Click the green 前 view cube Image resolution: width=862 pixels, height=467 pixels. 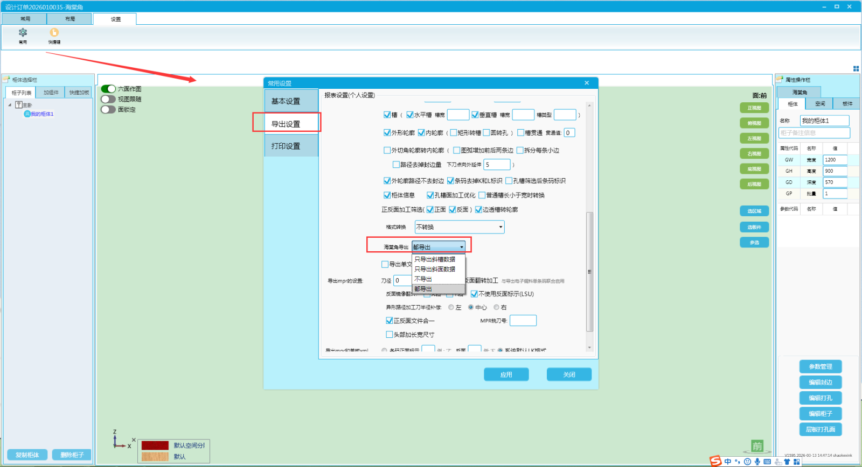click(x=757, y=446)
